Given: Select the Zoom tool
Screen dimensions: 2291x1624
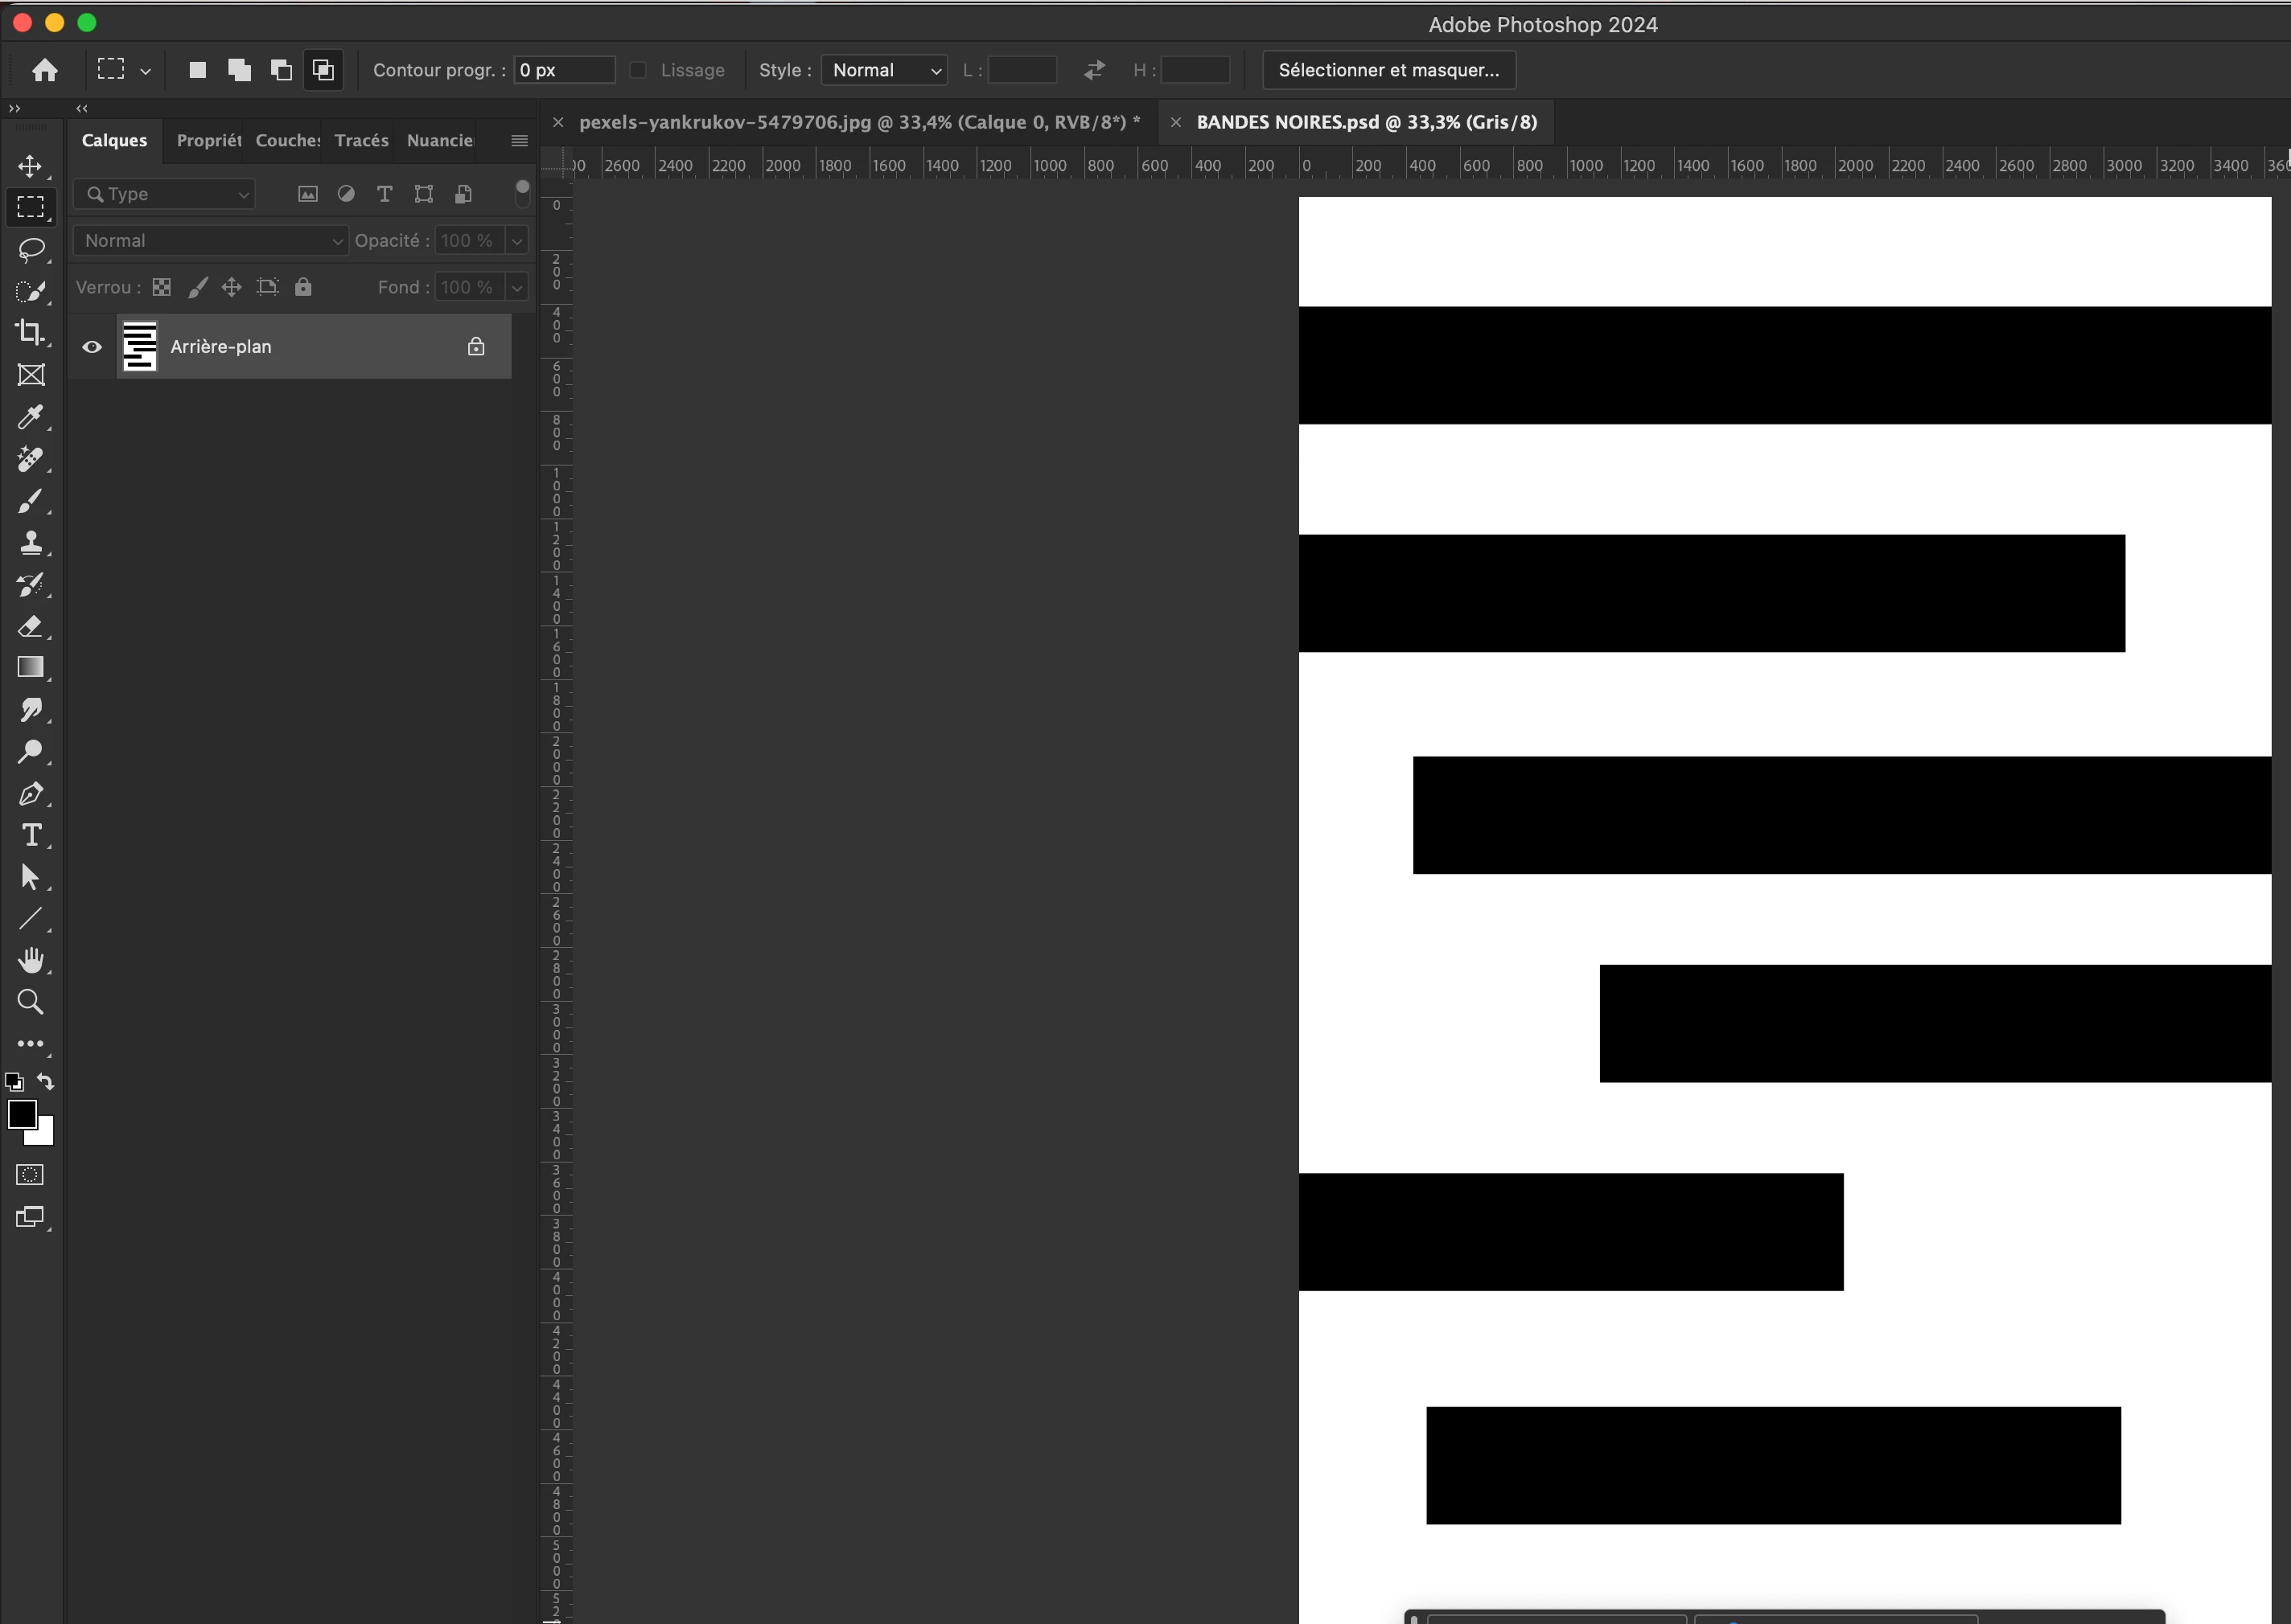Looking at the screenshot, I should [x=30, y=1002].
